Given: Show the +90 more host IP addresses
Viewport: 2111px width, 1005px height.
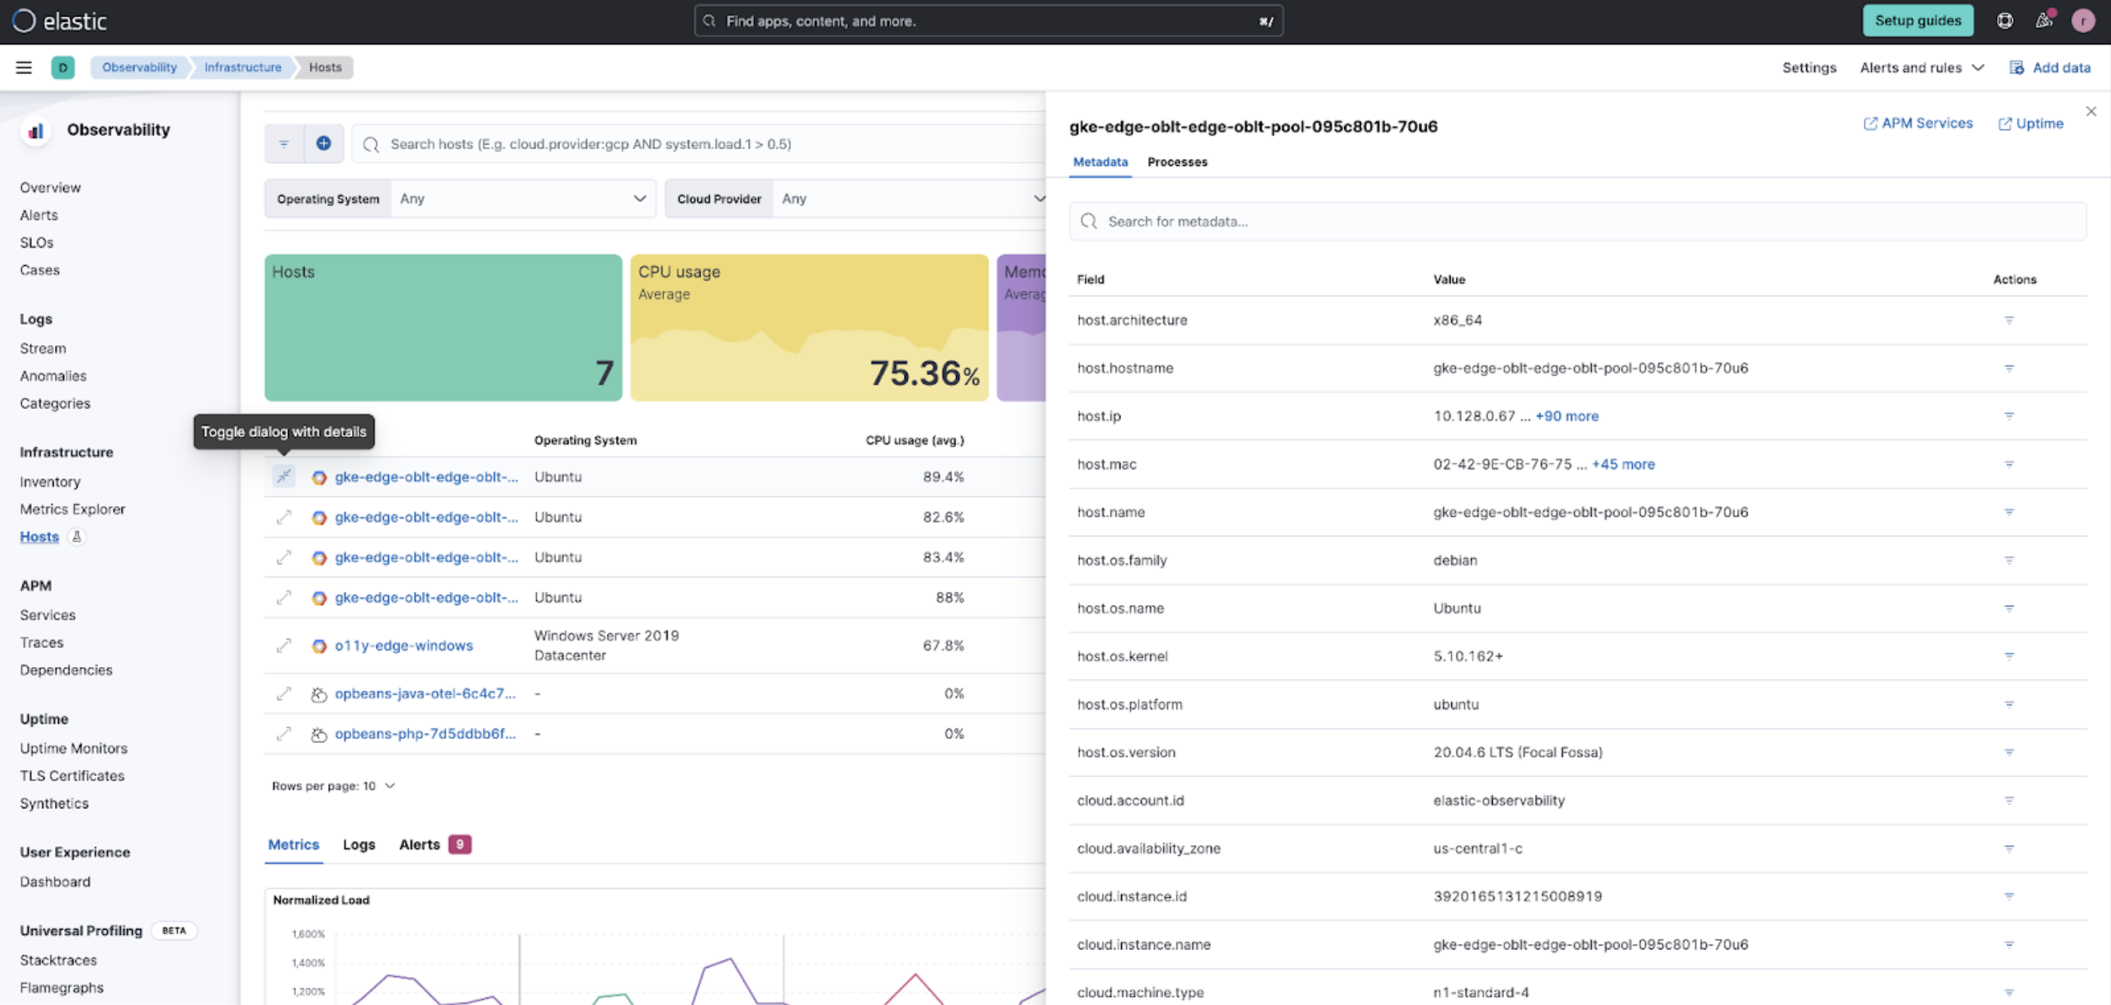Looking at the screenshot, I should (1566, 416).
